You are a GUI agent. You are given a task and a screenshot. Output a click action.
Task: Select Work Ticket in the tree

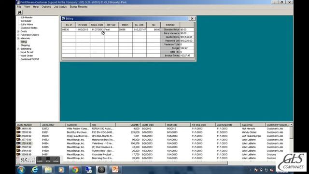pos(27,52)
